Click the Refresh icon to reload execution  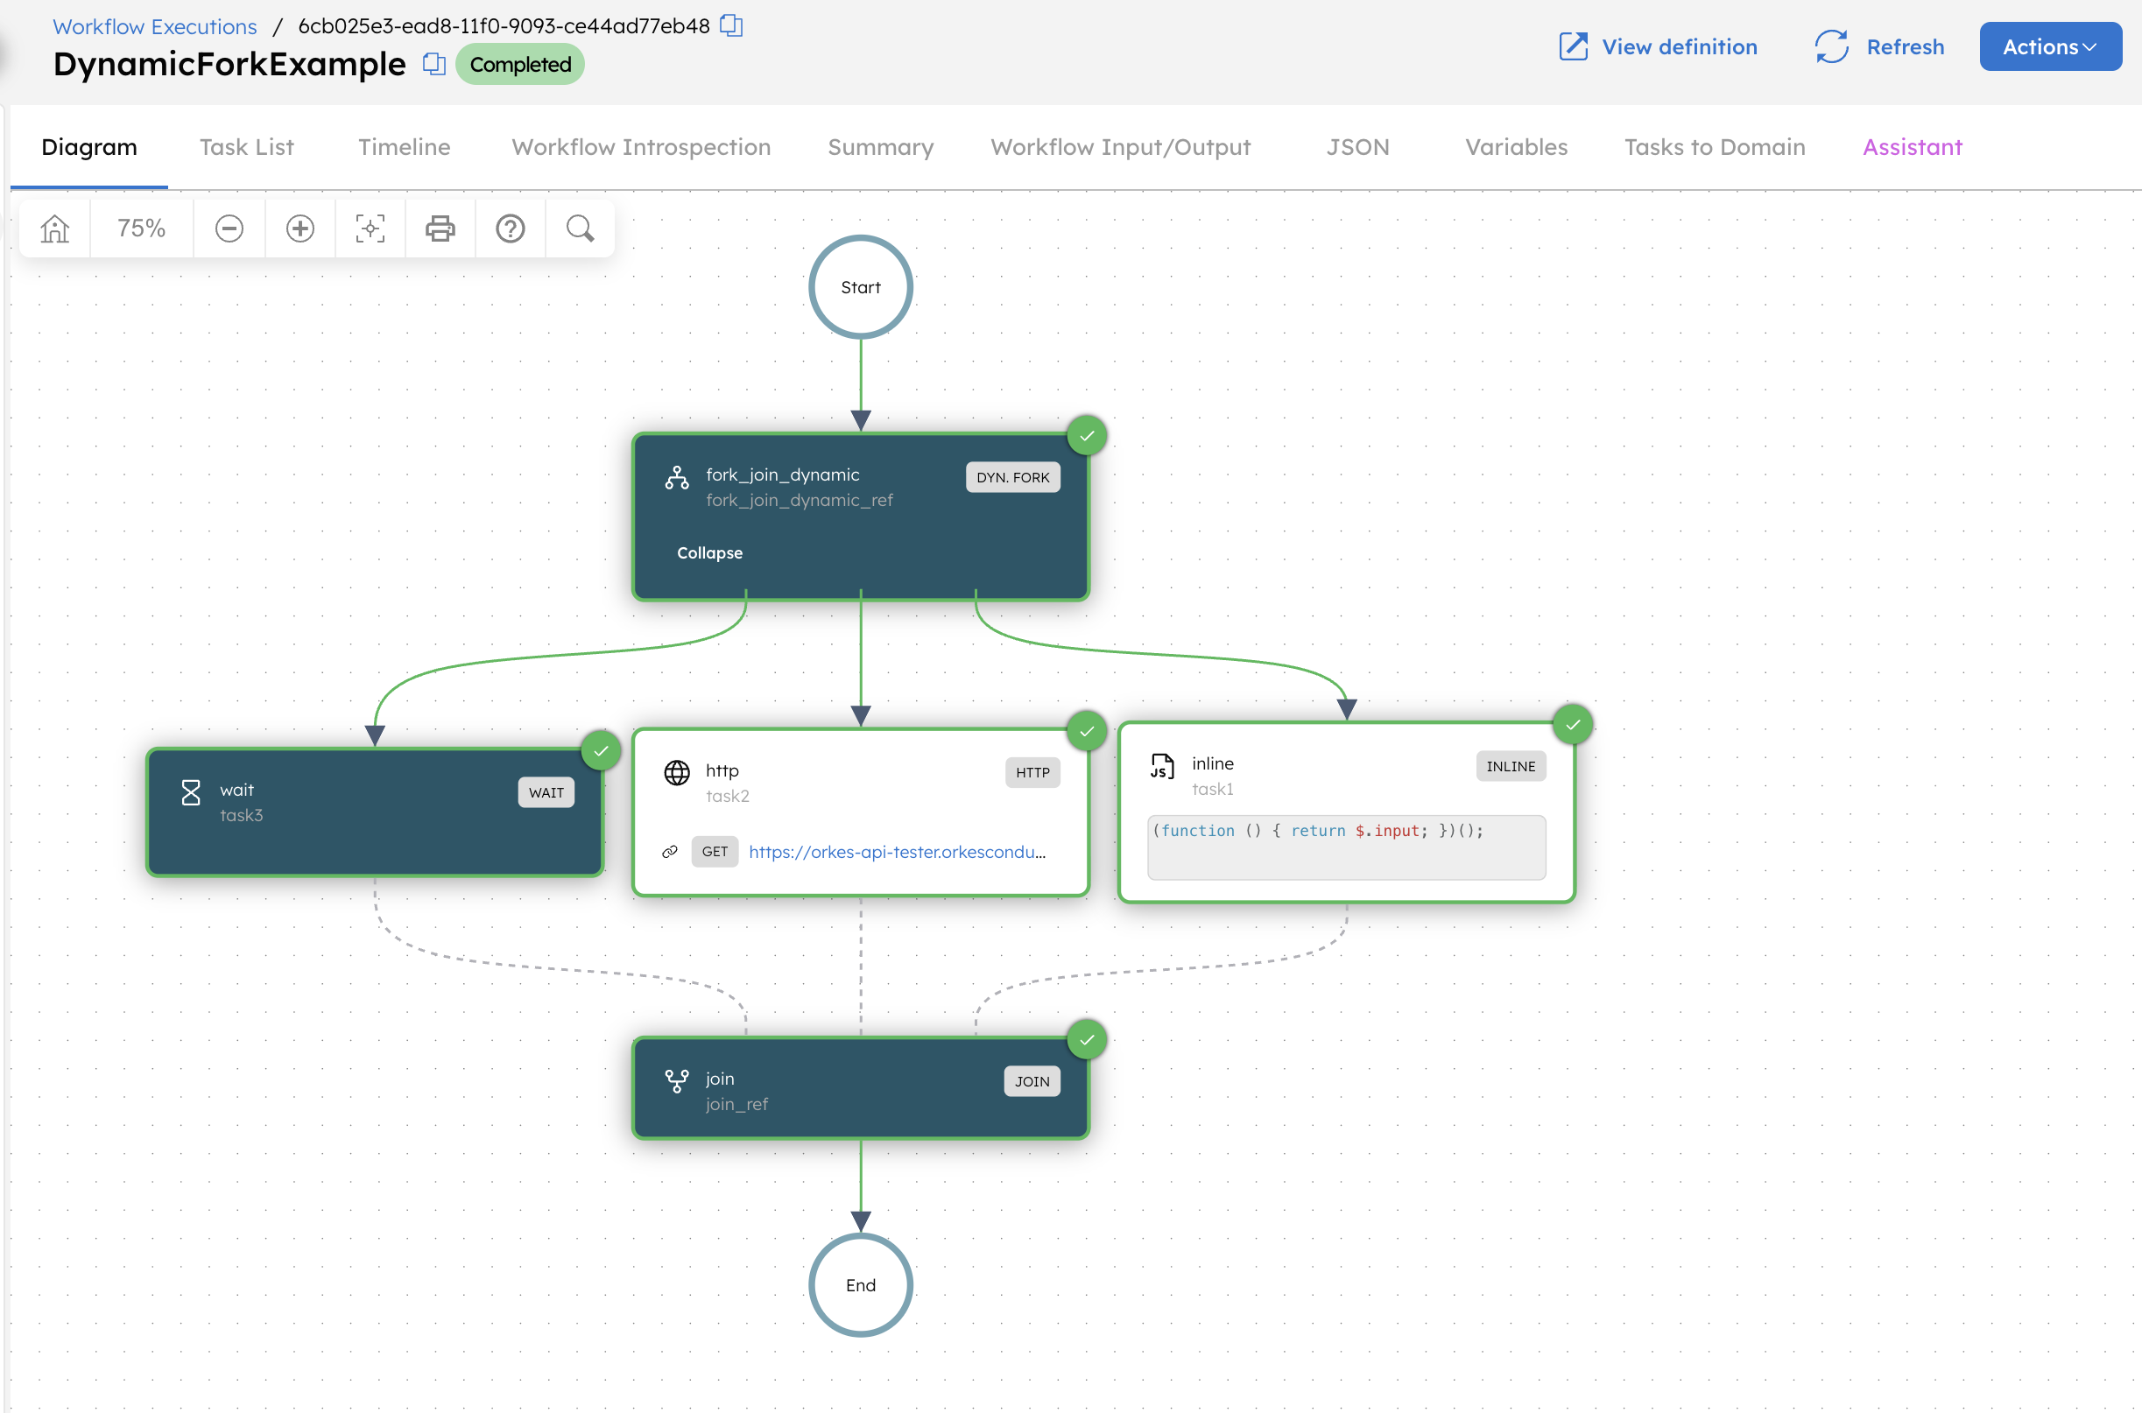(x=1832, y=47)
